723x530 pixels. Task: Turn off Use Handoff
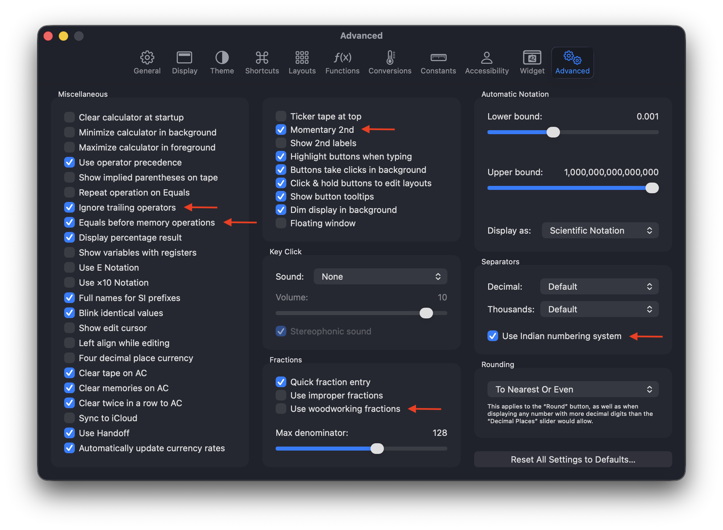(69, 433)
